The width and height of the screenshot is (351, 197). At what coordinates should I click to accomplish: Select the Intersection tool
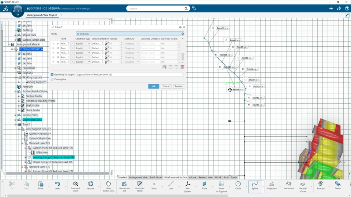click(288, 186)
